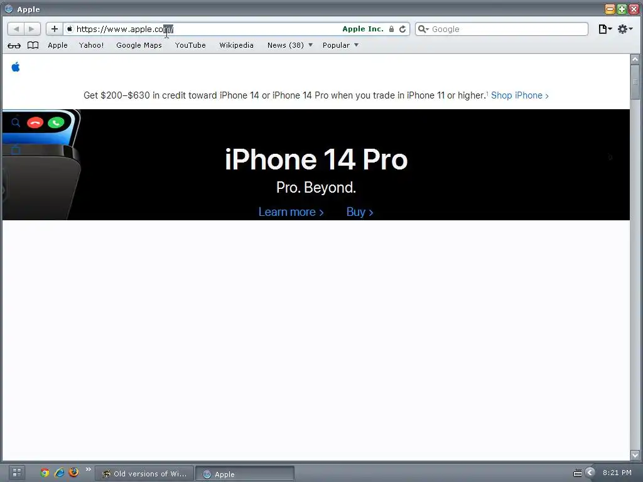Click the search icon on phone image

pos(16,122)
